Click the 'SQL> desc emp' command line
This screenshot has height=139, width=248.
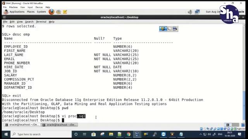coord(16,34)
